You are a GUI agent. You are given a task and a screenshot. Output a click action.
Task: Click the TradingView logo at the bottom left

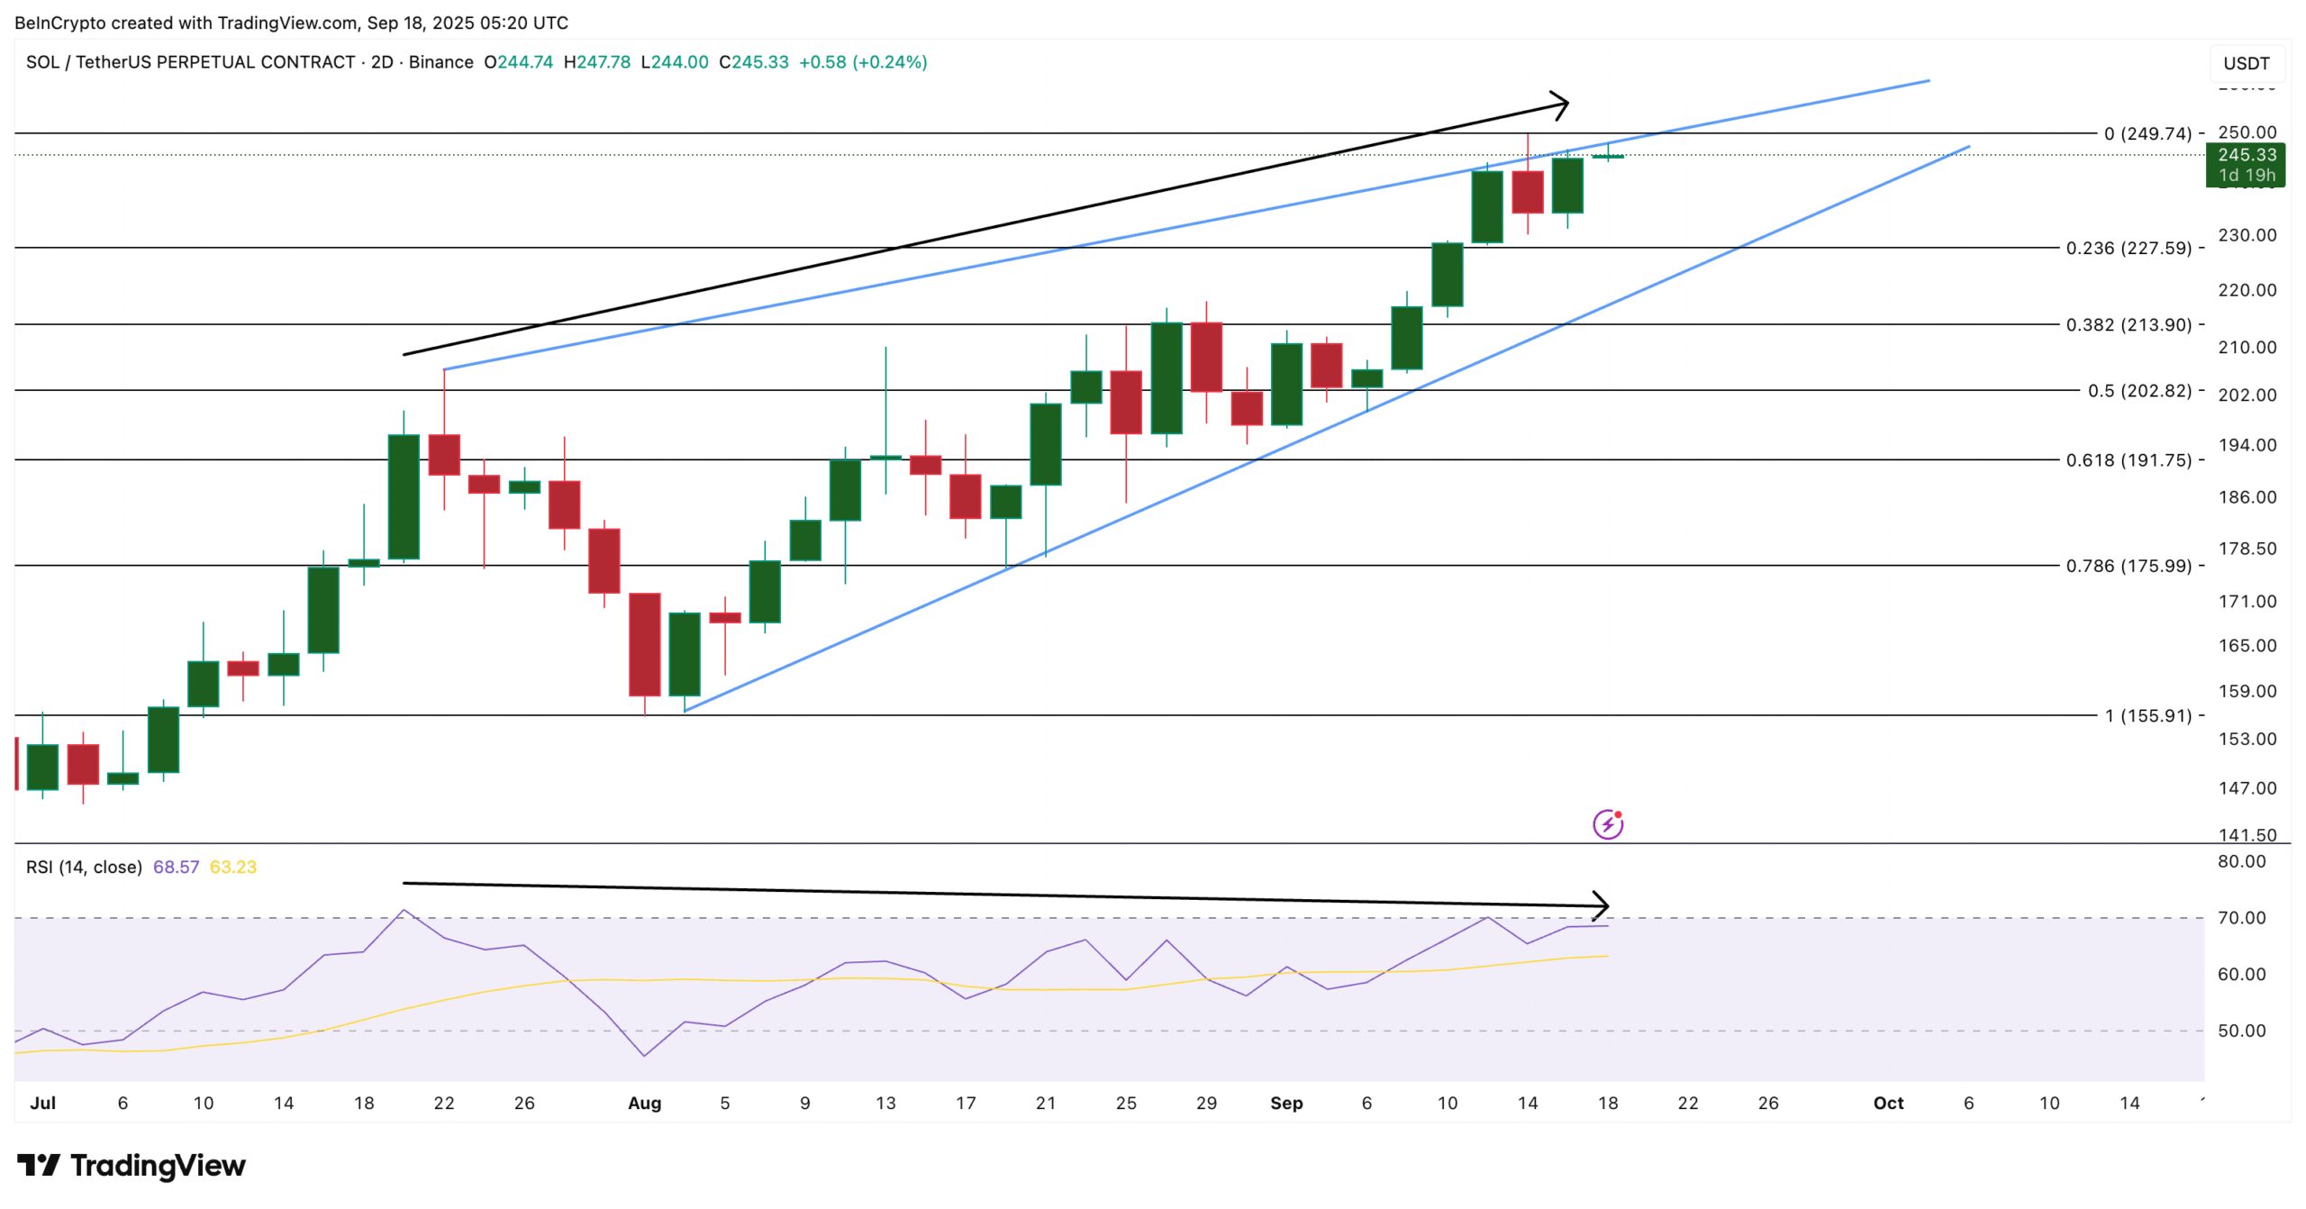click(131, 1165)
